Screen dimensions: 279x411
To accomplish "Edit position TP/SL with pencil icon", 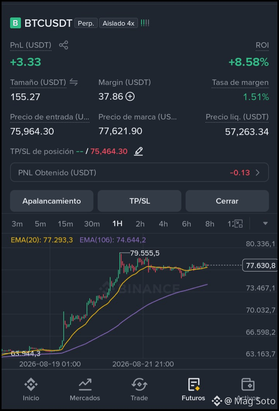I will click(x=138, y=151).
